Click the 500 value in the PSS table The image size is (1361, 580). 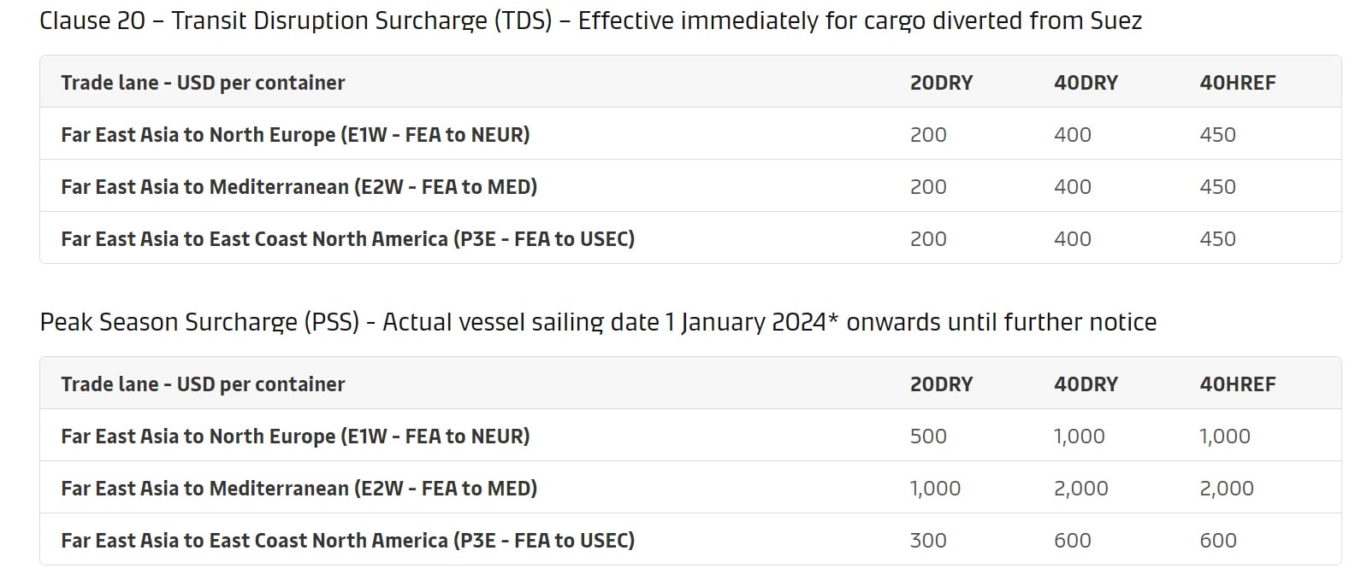[928, 436]
